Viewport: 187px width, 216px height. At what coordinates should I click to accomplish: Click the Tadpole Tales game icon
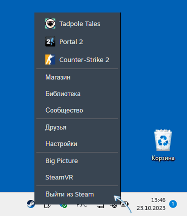(x=50, y=23)
